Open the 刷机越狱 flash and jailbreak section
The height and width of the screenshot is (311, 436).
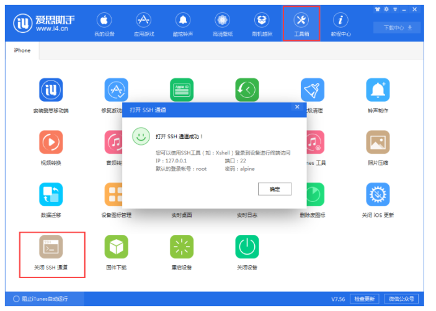262,24
